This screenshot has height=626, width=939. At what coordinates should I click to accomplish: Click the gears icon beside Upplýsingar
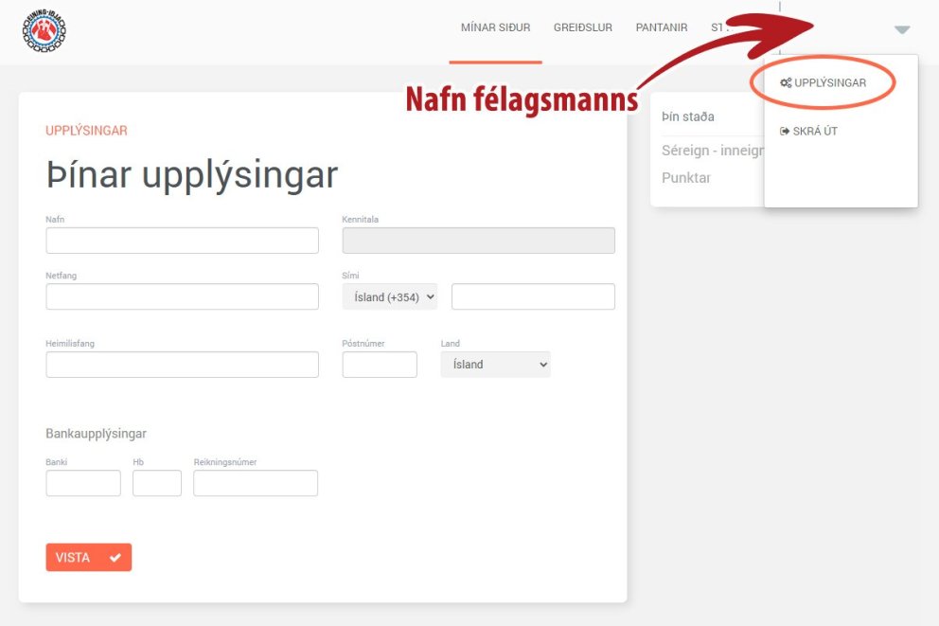[x=786, y=83]
